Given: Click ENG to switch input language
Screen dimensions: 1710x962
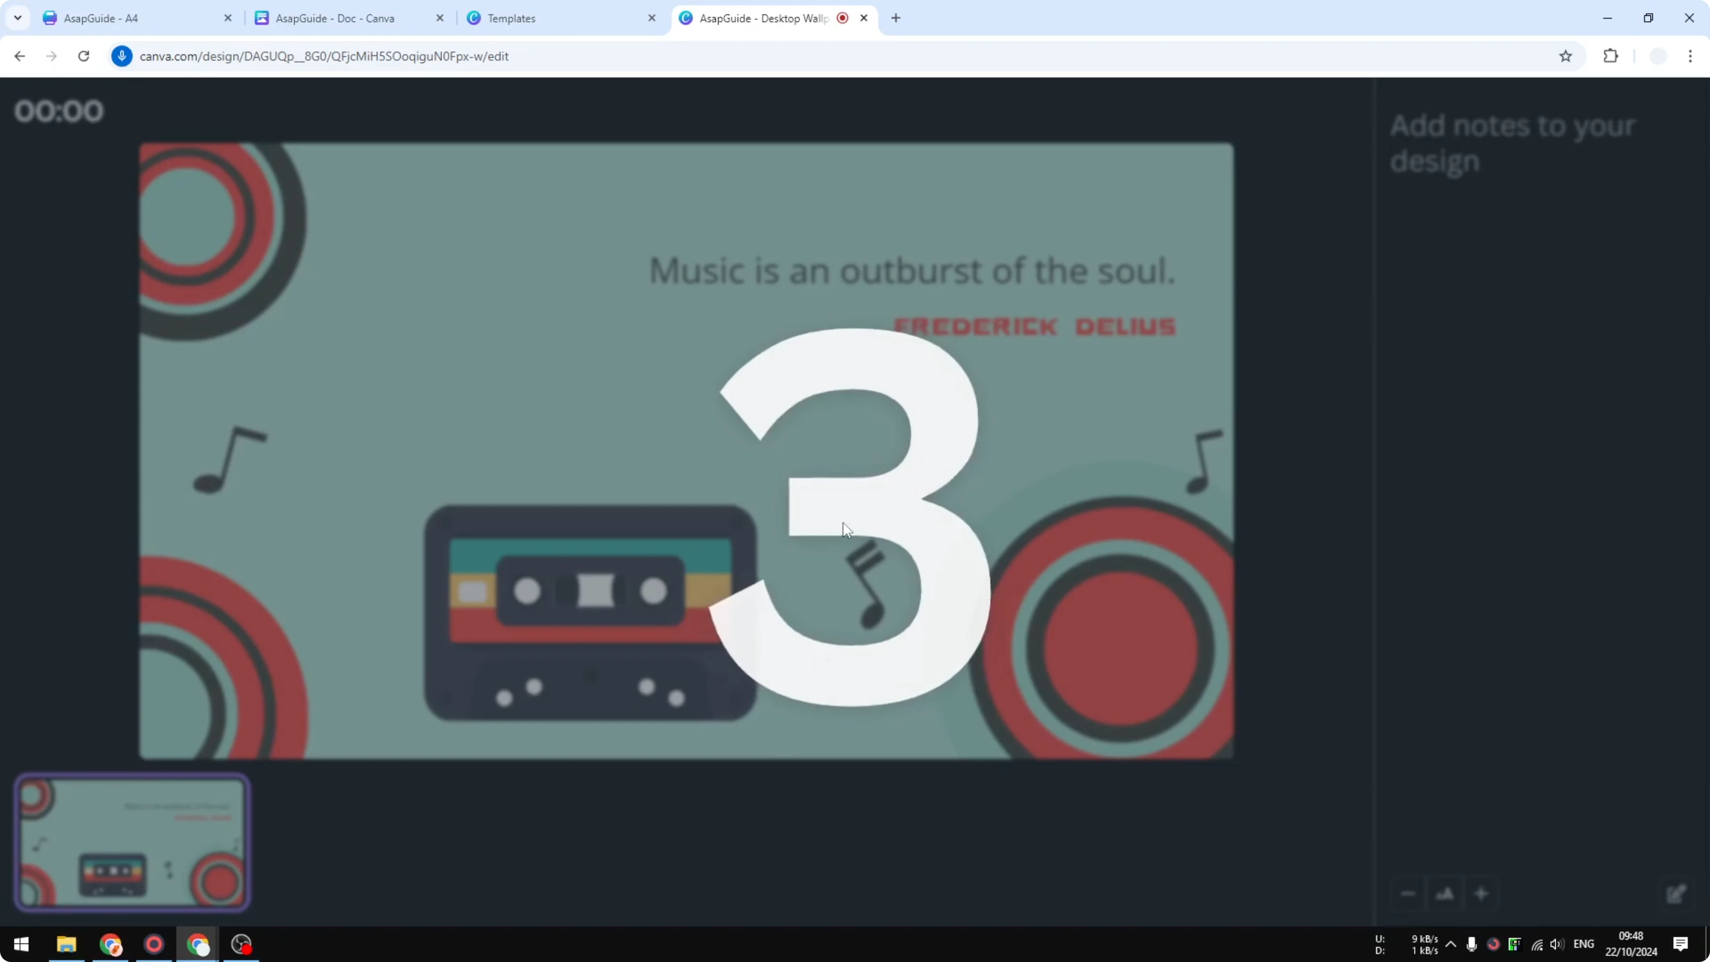Looking at the screenshot, I should click(1585, 944).
